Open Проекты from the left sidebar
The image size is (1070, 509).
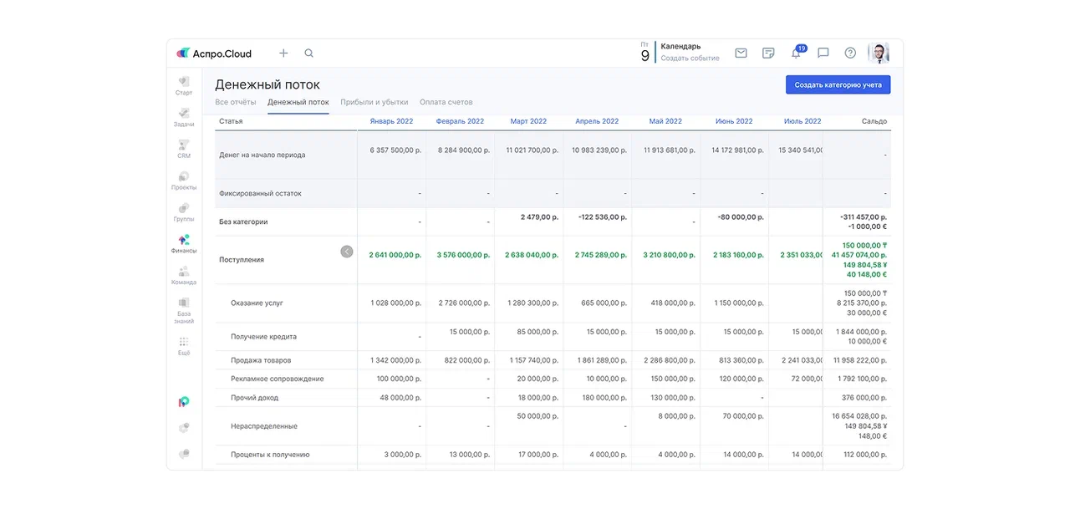tap(184, 181)
